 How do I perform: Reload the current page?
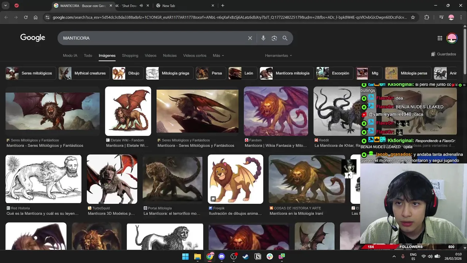coord(26,17)
